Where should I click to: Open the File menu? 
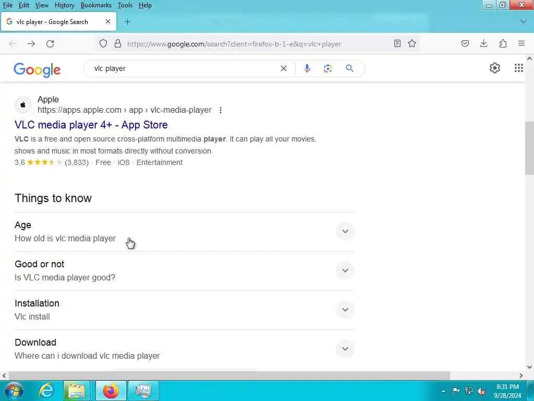7,5
